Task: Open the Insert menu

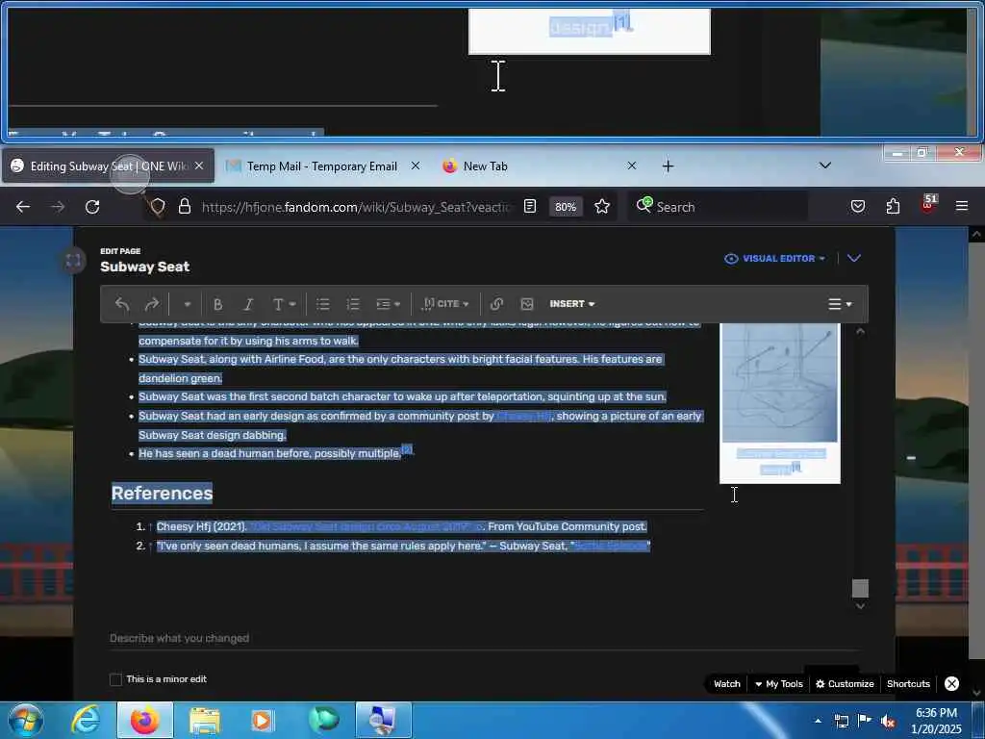Action: pos(571,304)
